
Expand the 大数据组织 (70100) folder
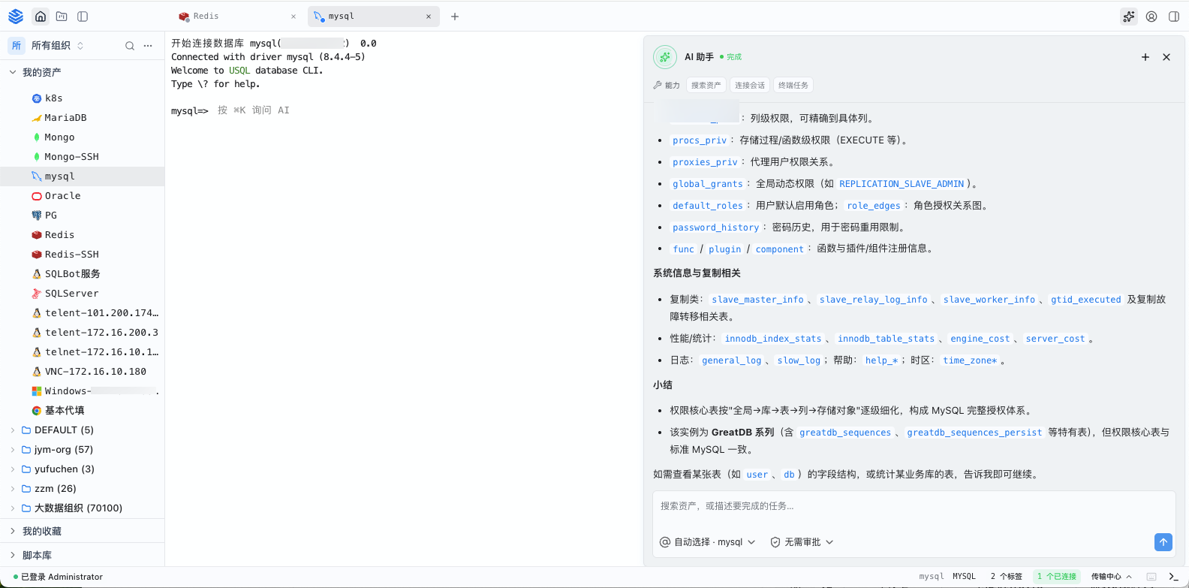coord(83,508)
